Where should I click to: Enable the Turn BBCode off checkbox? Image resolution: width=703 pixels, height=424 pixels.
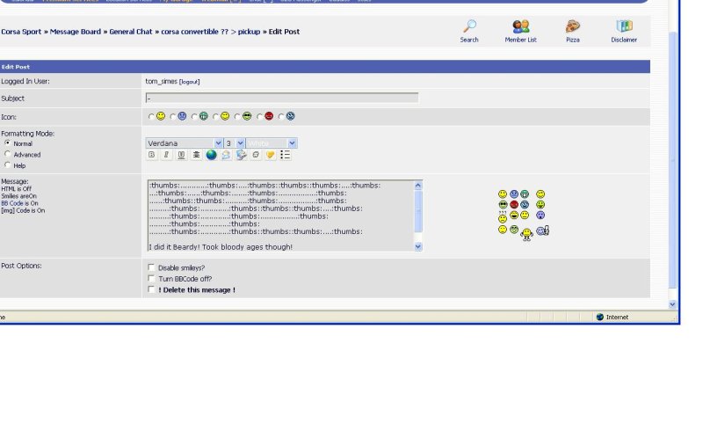[151, 279]
